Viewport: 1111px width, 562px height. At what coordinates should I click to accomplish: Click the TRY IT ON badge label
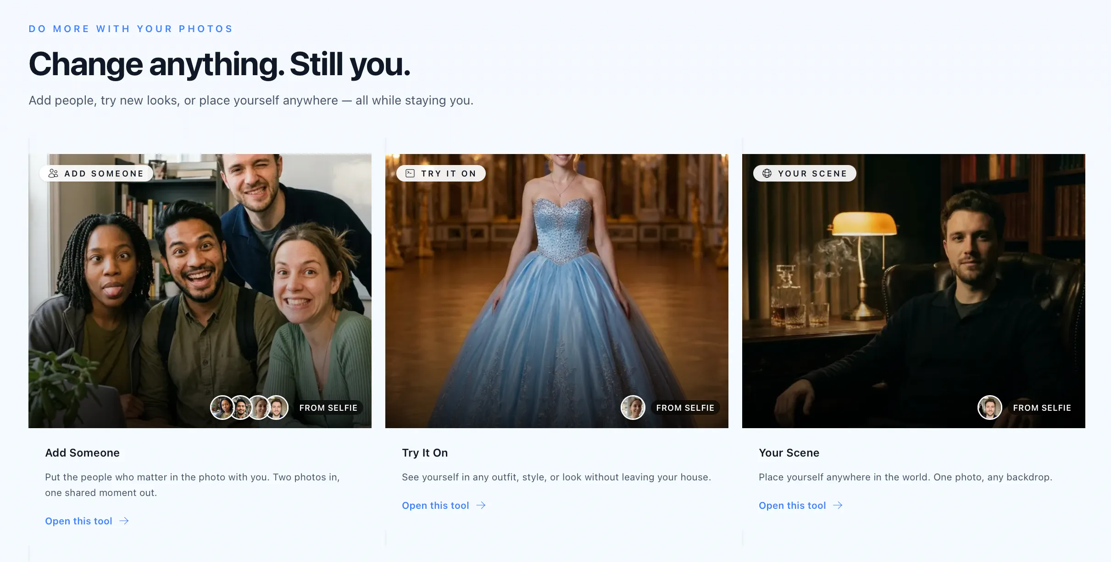[x=441, y=173]
